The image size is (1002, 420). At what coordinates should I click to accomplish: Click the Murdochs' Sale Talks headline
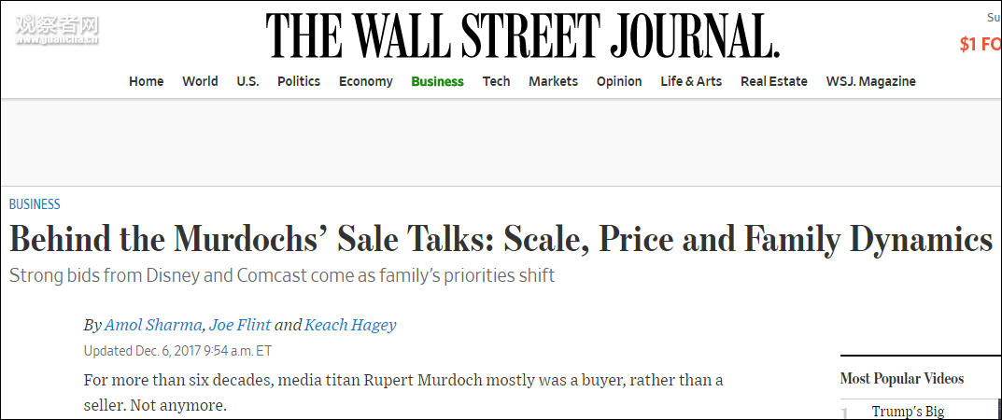501,240
